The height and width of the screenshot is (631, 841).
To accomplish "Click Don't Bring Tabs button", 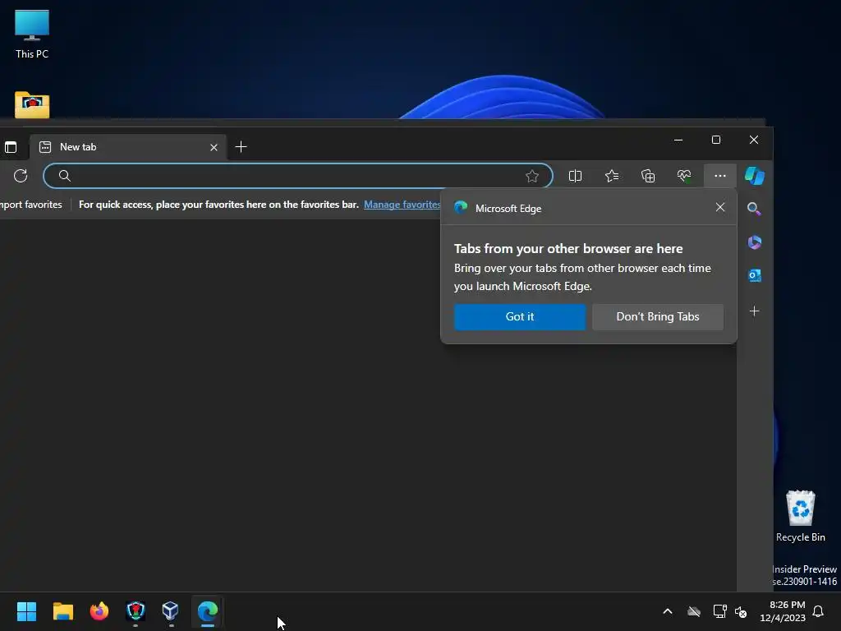I will point(658,316).
